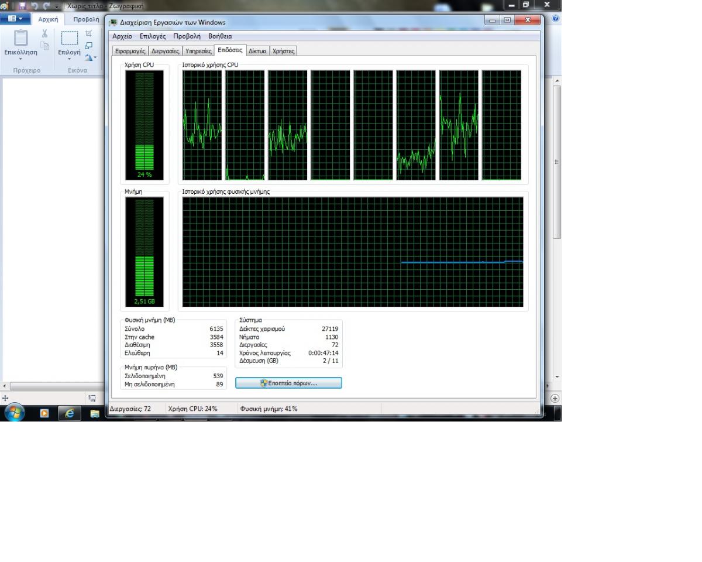Click the Νήματα value 1130
This screenshot has width=702, height=562.
332,337
